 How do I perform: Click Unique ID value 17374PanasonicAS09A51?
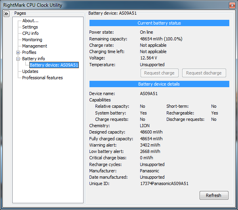tap(164, 183)
